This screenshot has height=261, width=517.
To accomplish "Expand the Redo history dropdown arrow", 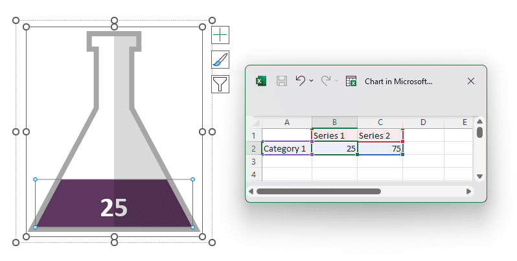I will click(x=336, y=81).
